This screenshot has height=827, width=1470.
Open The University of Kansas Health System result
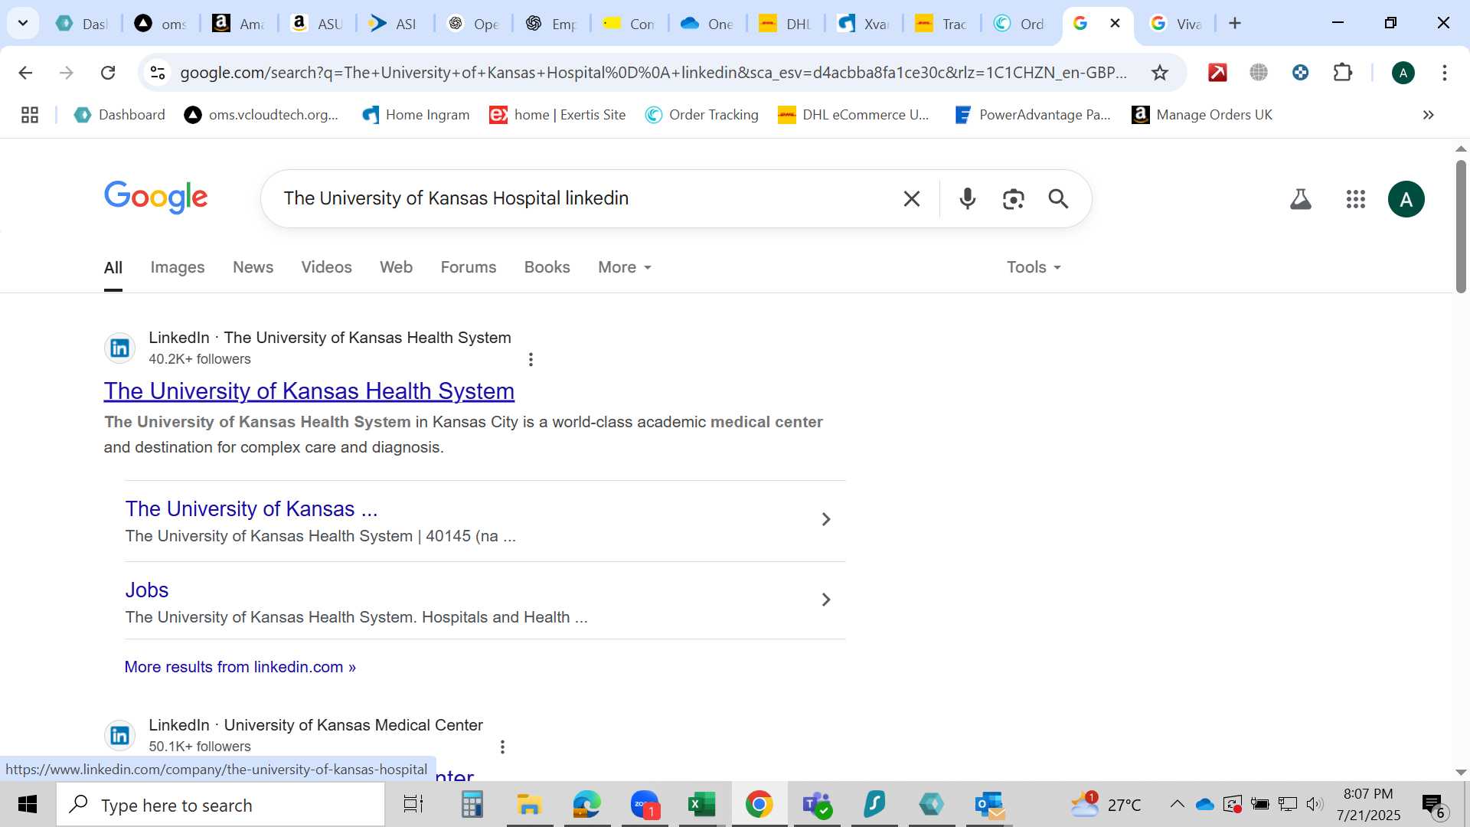[309, 391]
